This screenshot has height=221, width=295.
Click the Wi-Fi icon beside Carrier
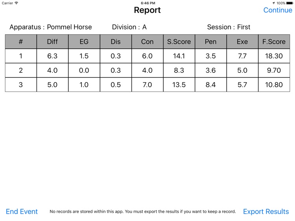tap(17, 3)
